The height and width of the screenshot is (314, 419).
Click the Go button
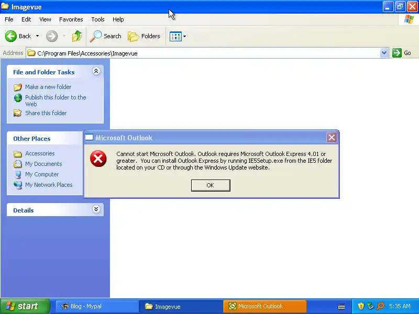click(402, 53)
